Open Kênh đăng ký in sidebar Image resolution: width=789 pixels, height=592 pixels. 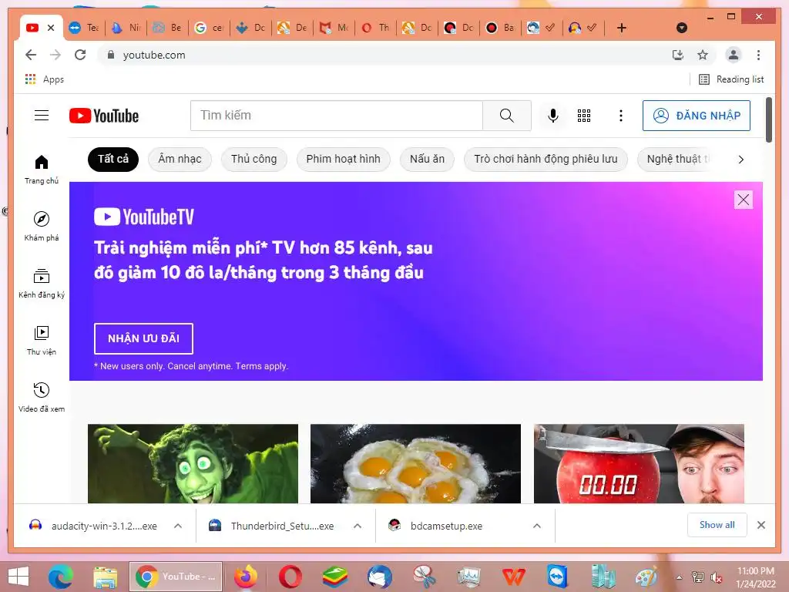click(x=42, y=284)
